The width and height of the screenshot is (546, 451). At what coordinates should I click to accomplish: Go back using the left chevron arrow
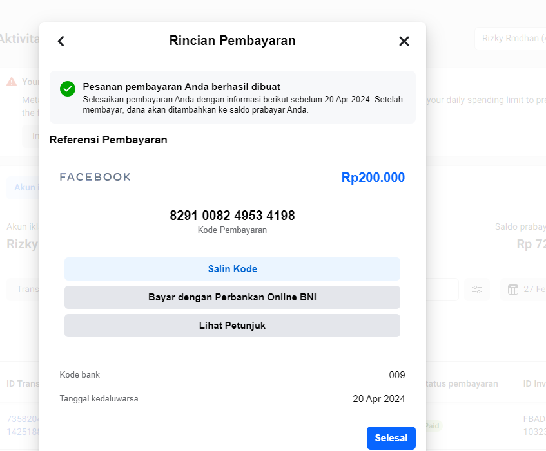tap(61, 41)
